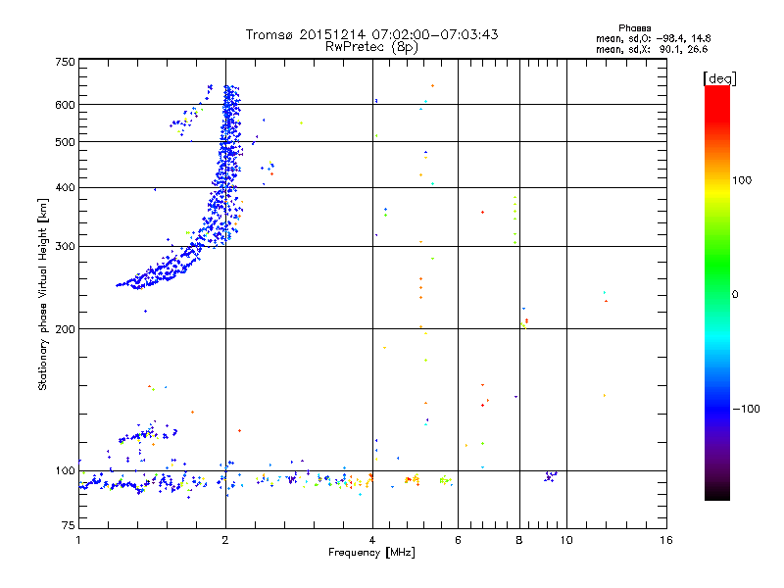Click the y-axis label 'Stationary phase Virtual Height [km]'
The height and width of the screenshot is (588, 784).
43,294
